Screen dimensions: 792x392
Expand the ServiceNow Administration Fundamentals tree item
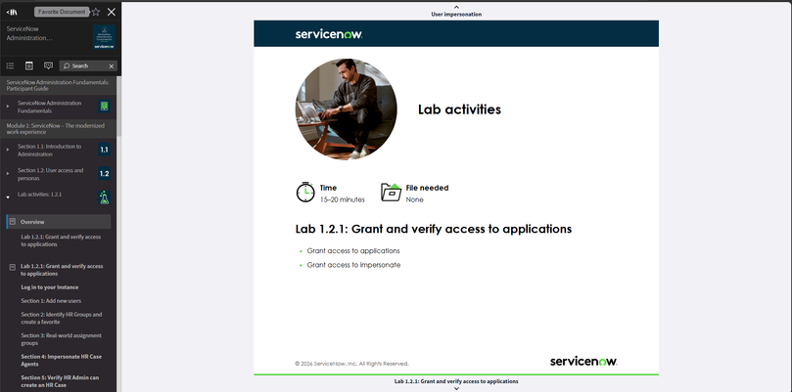(8, 107)
